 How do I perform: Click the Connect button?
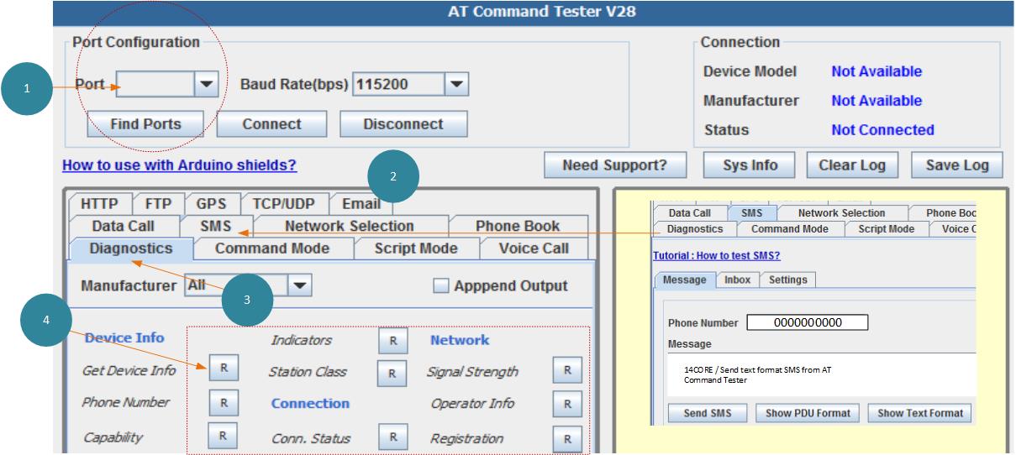tap(271, 123)
